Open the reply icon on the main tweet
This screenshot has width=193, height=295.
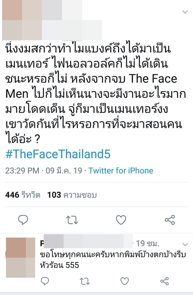(x=23, y=219)
